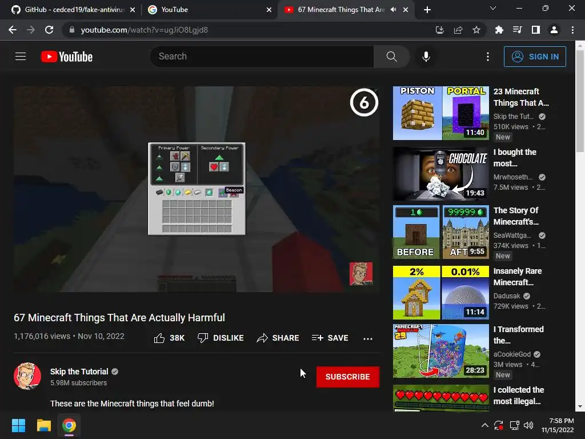The height and width of the screenshot is (439, 585).
Task: Click channel watermark in video corner
Action: click(361, 274)
